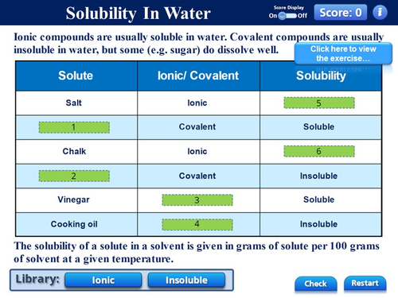Click the Solute column header
Screen dimensions: 398x298
click(x=76, y=76)
